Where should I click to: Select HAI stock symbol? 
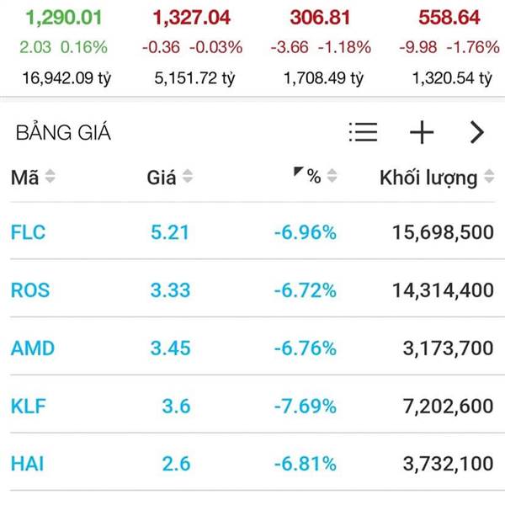26,463
